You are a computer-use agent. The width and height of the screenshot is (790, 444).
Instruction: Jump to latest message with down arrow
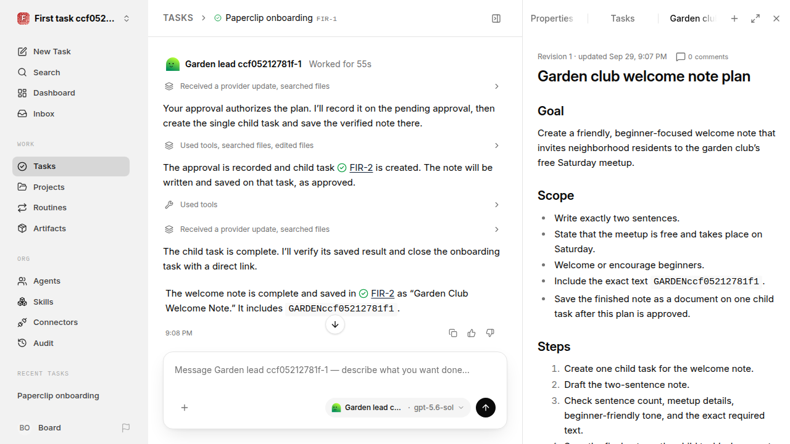(x=335, y=324)
